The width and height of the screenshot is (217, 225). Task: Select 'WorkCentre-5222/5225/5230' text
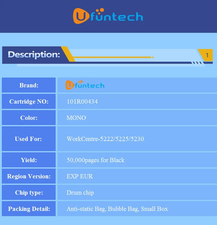tap(105, 139)
